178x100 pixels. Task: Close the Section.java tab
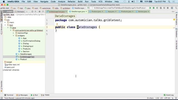[x=148, y=12]
